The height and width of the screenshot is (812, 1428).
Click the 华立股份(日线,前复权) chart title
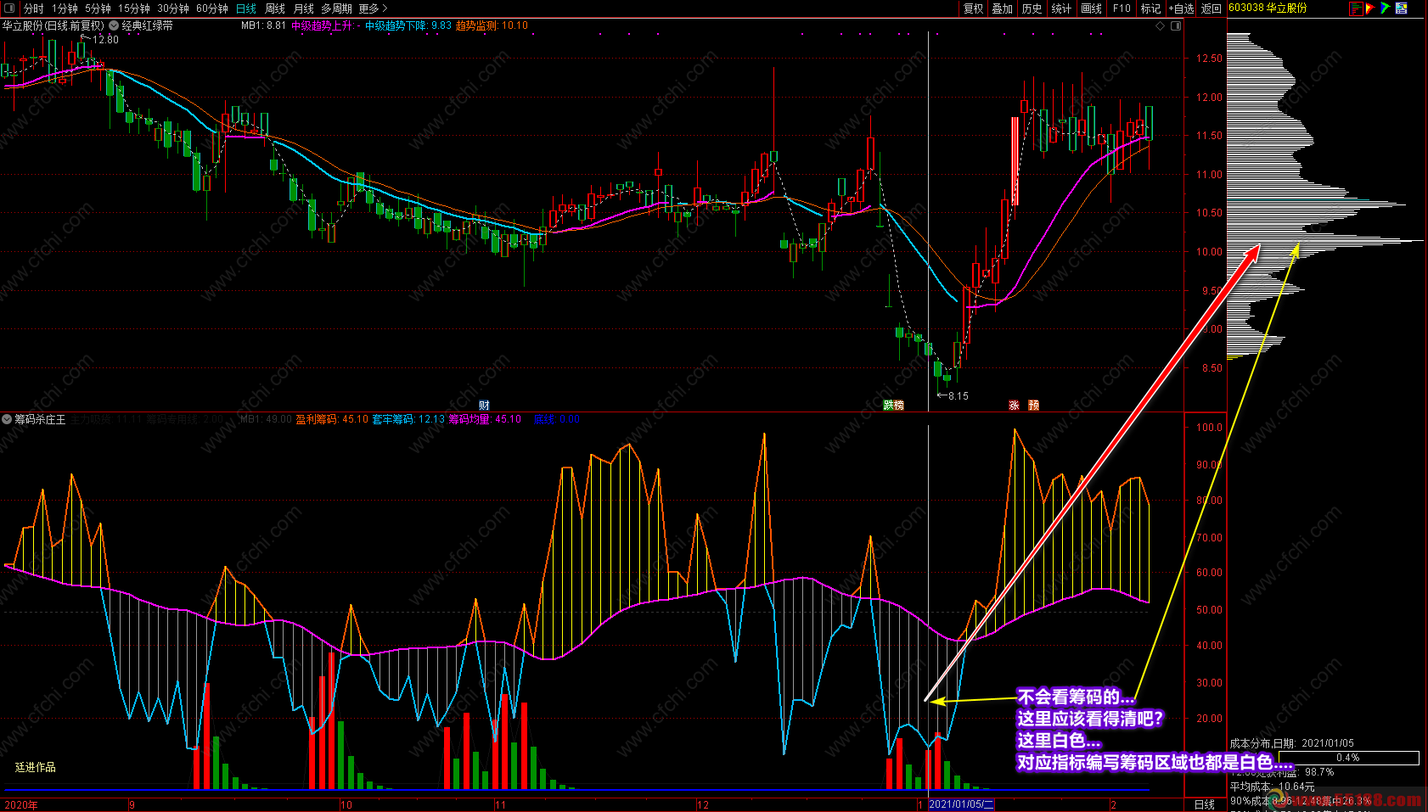tap(53, 25)
